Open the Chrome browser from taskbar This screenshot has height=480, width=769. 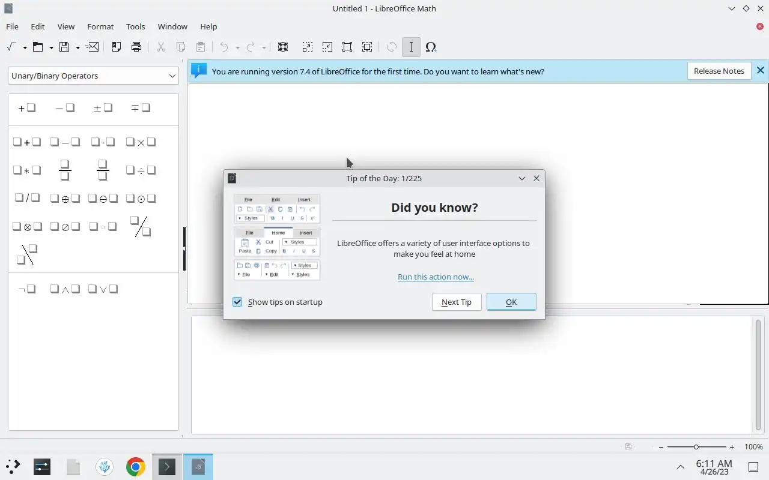tap(136, 467)
